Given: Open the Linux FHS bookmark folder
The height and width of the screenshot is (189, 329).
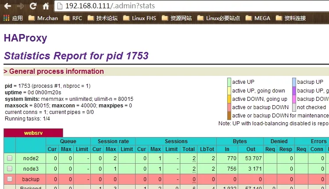Looking at the screenshot, I should [x=139, y=18].
